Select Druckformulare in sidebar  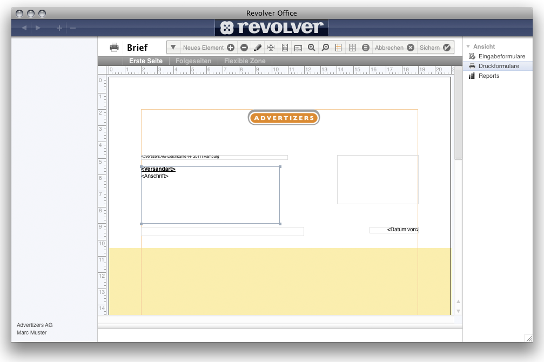pos(498,66)
